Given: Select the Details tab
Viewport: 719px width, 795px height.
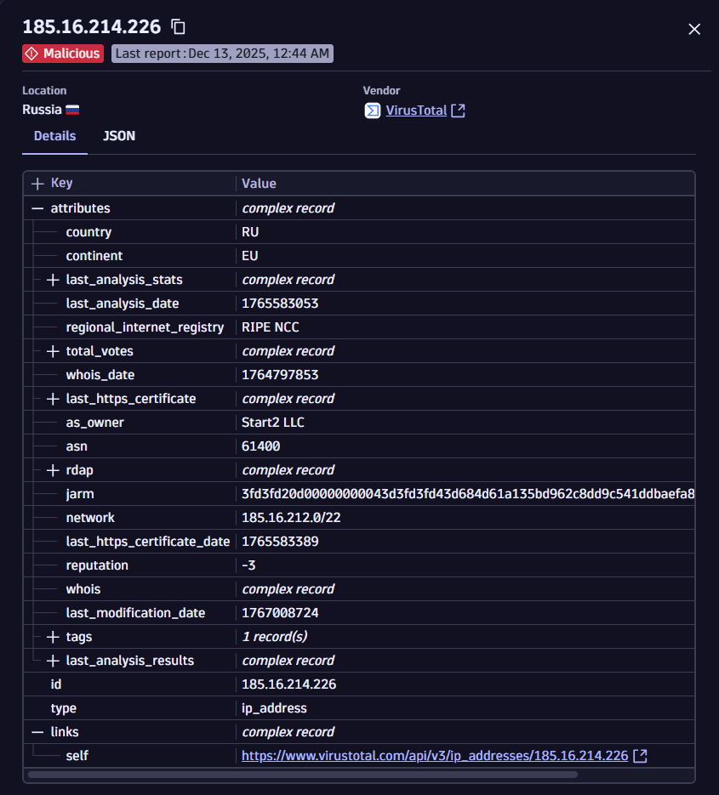Looking at the screenshot, I should (54, 135).
